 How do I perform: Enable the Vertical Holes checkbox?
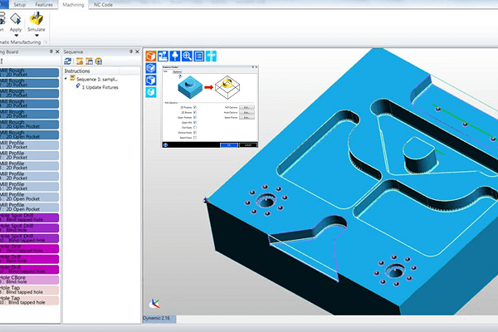(194, 131)
